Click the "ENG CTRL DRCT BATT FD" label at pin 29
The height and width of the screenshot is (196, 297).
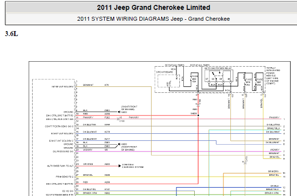60,184
